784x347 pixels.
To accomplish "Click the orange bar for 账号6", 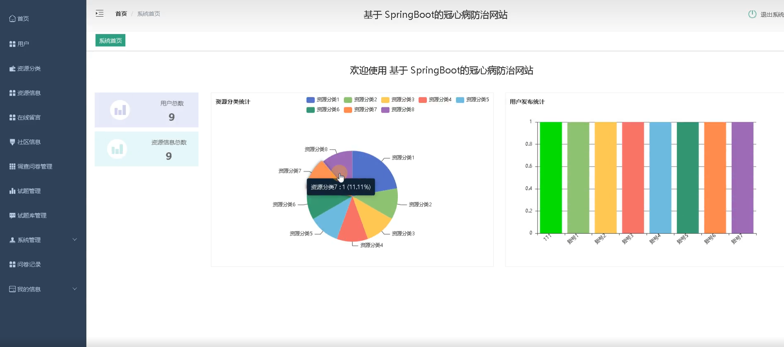I will click(715, 177).
